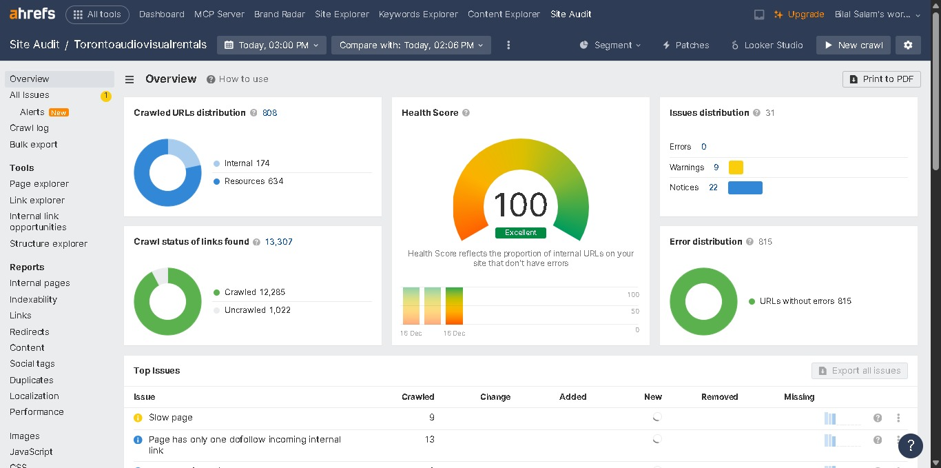
Task: Open Alerts in the sidebar
Action: pyautogui.click(x=32, y=112)
